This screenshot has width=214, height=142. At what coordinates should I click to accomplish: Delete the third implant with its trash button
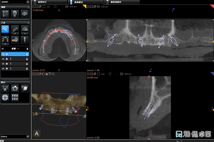point(27,64)
